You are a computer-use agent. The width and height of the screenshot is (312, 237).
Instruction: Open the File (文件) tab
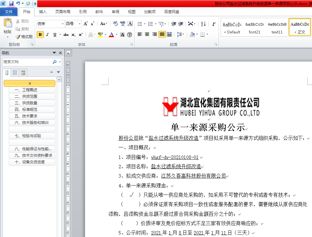tap(9, 12)
